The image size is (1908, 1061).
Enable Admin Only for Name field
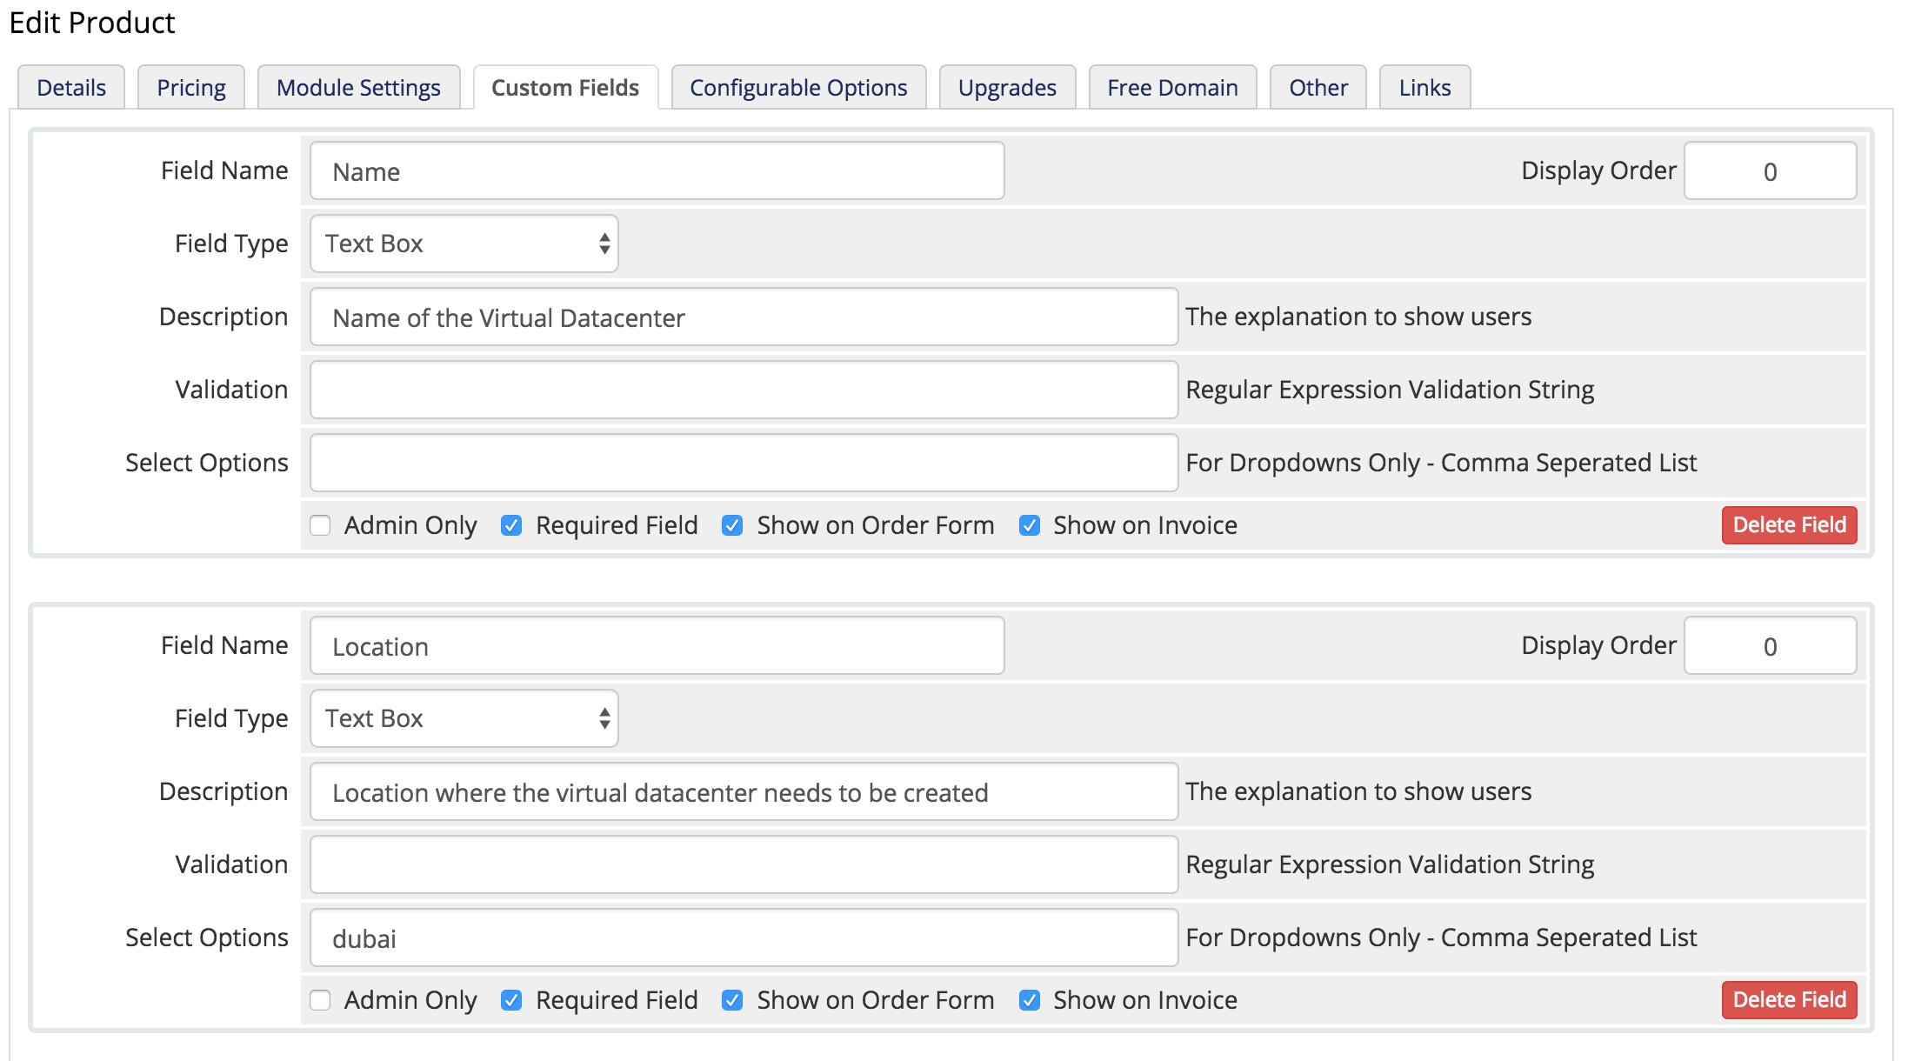[x=320, y=525]
